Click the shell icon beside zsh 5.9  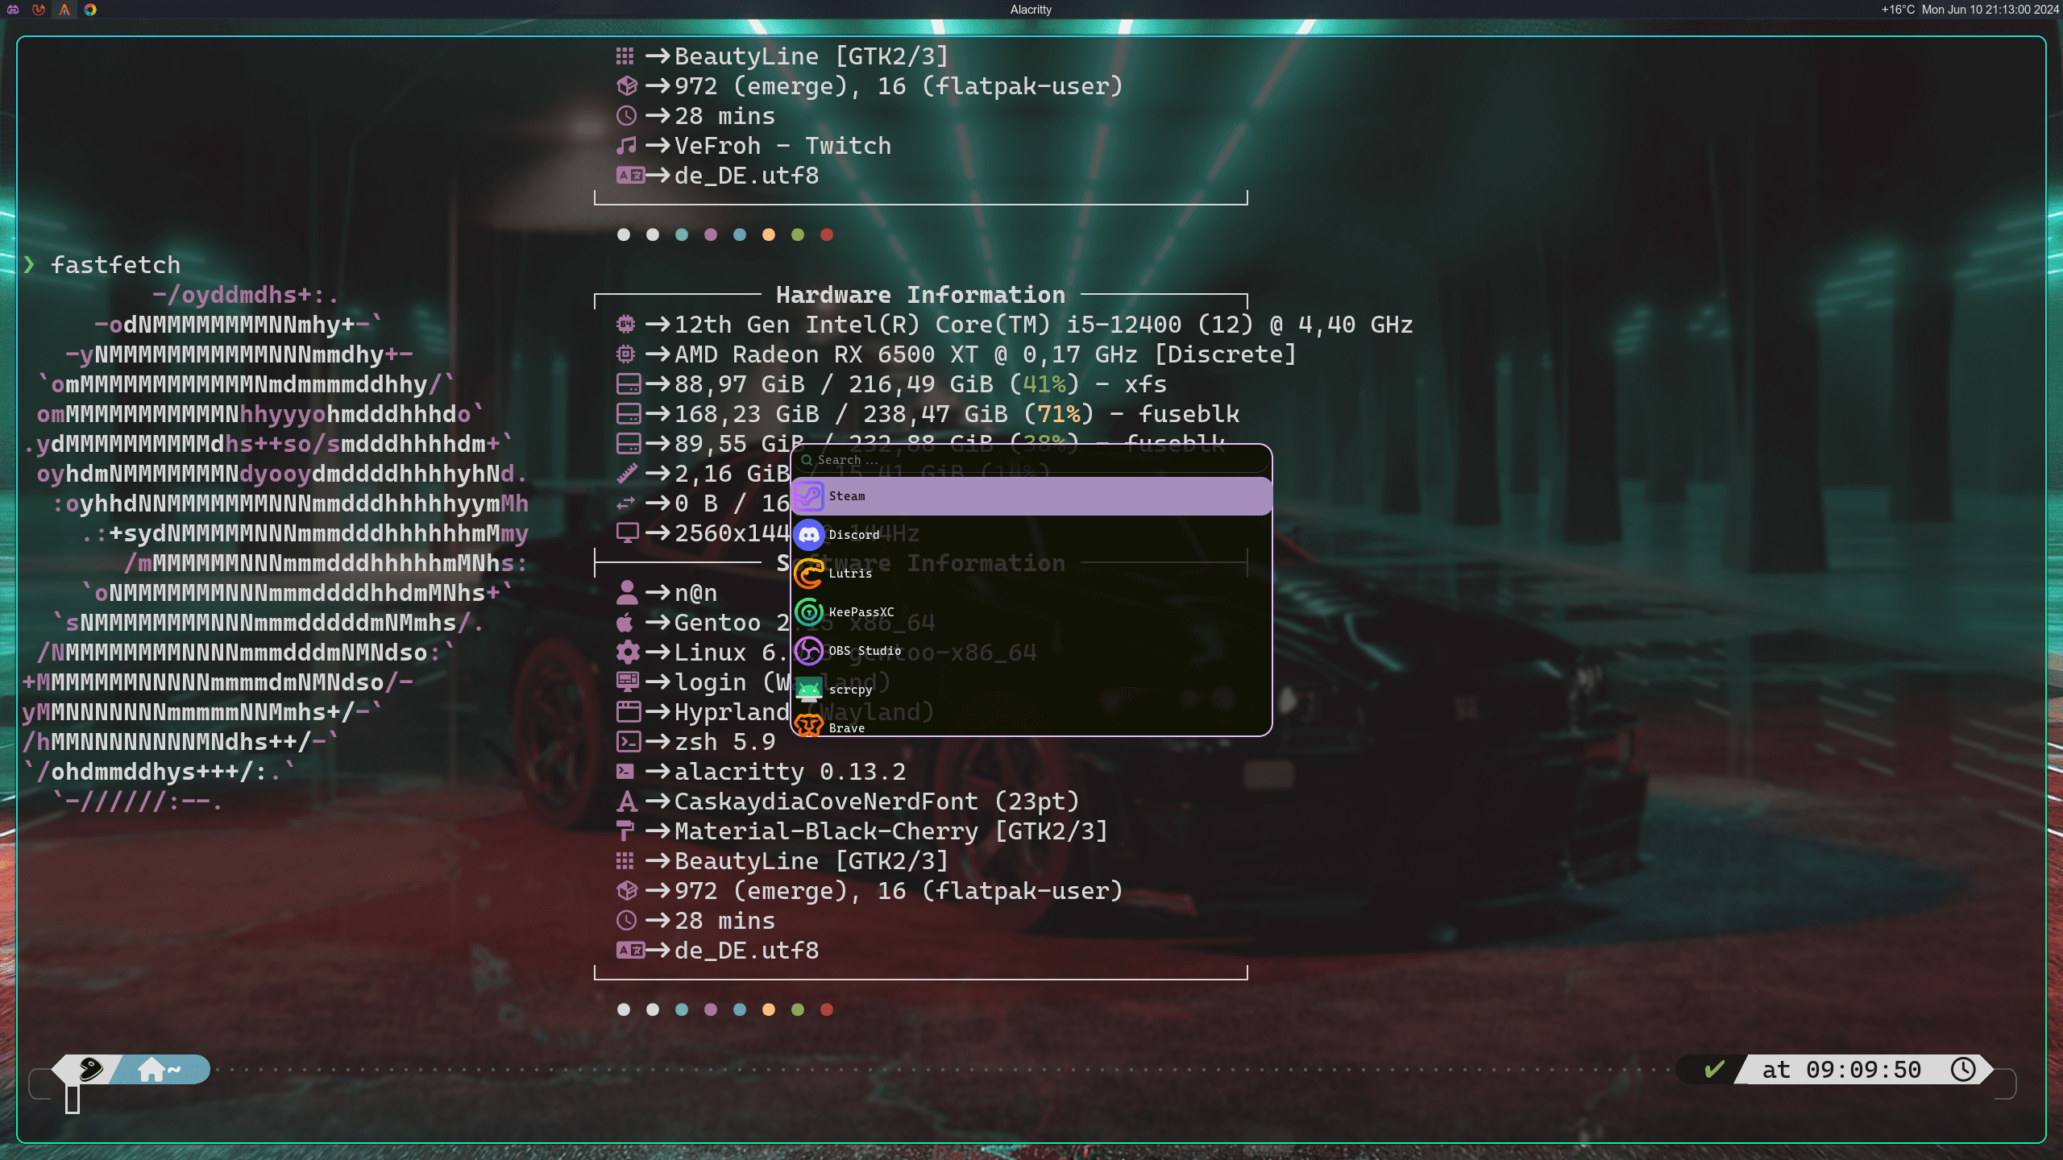tap(628, 742)
